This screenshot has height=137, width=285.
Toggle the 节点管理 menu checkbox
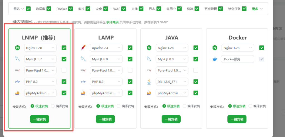[220, 9]
